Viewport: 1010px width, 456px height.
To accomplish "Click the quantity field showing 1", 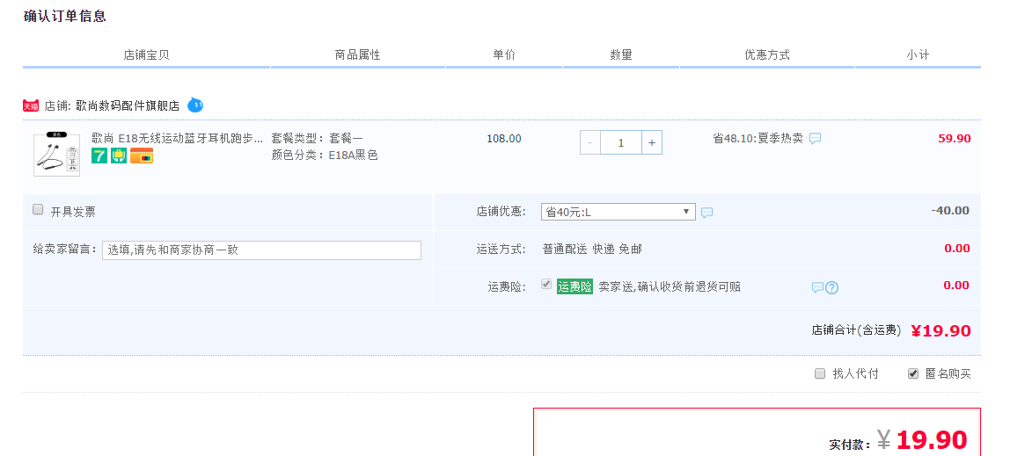I will coord(621,143).
